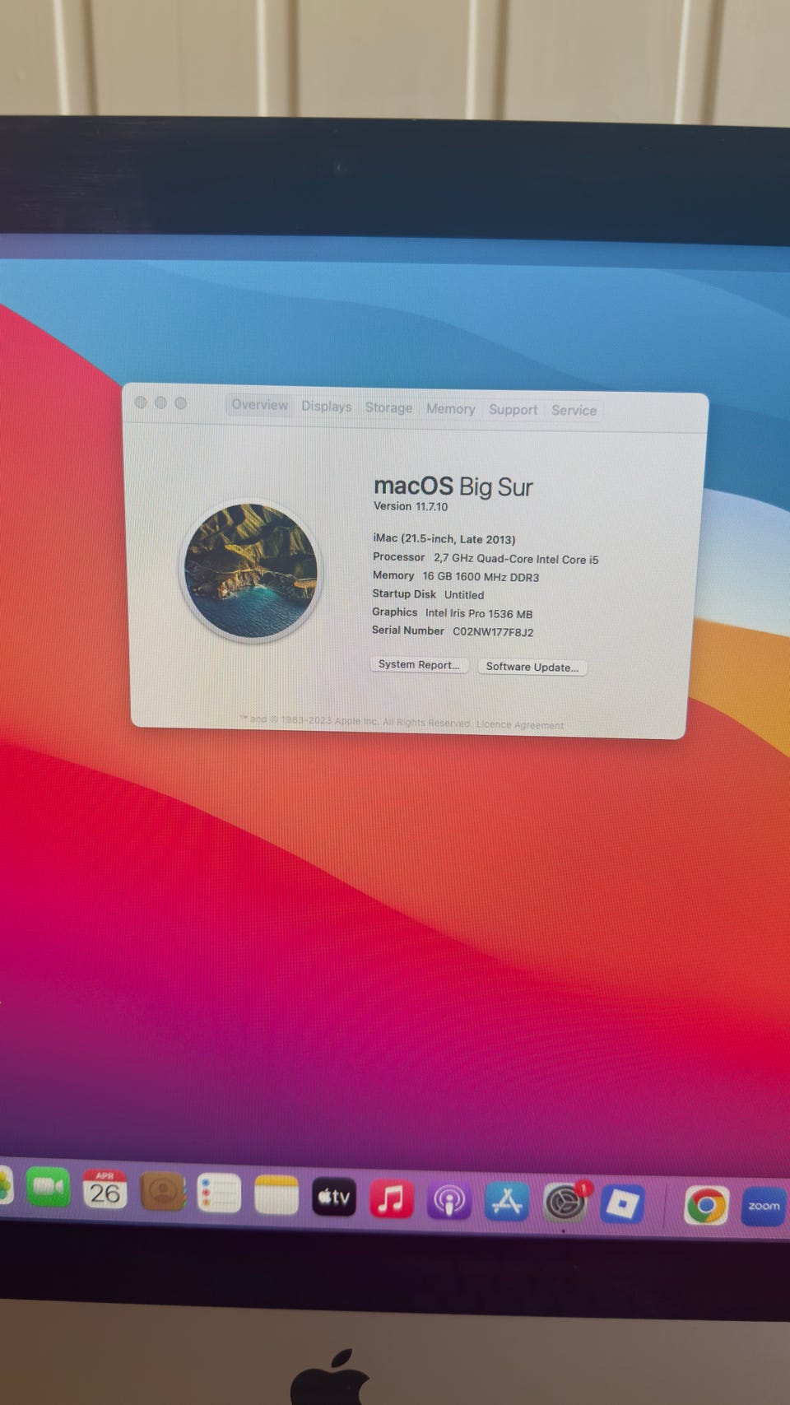The width and height of the screenshot is (790, 1405).
Task: Click the Intel Iris Pro 1536 MB value
Action: 479,614
